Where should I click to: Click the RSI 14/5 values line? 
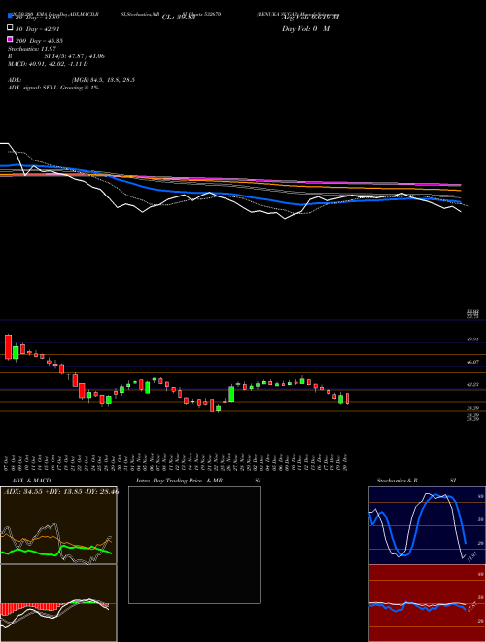click(x=56, y=56)
